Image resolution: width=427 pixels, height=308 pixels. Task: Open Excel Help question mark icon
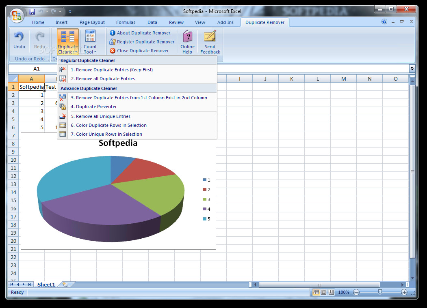point(384,22)
